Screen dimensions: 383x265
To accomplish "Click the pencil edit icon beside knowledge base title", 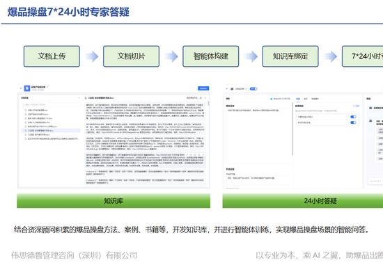I will coord(47,87).
